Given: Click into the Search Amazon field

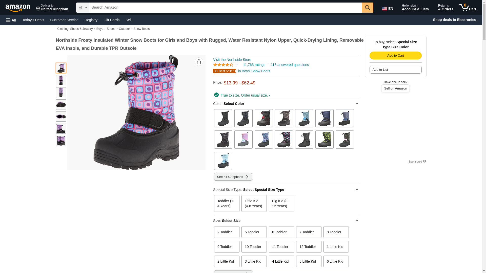Looking at the screenshot, I should click(x=225, y=8).
